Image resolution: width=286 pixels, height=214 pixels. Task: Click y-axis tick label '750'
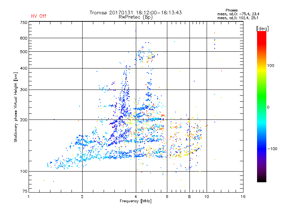(x=24, y=22)
